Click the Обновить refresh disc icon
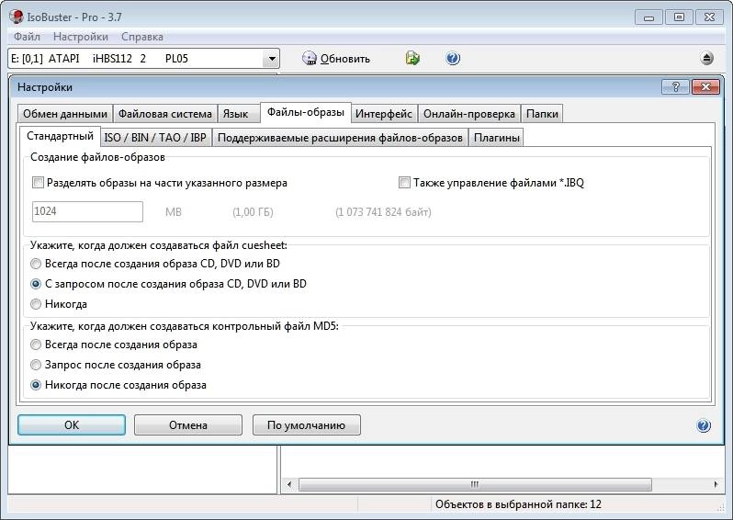This screenshot has width=733, height=520. [309, 59]
